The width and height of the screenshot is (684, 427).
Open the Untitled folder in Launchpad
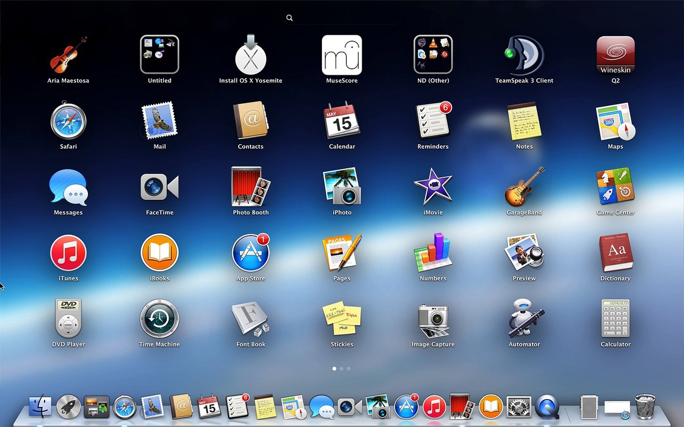[x=160, y=55]
